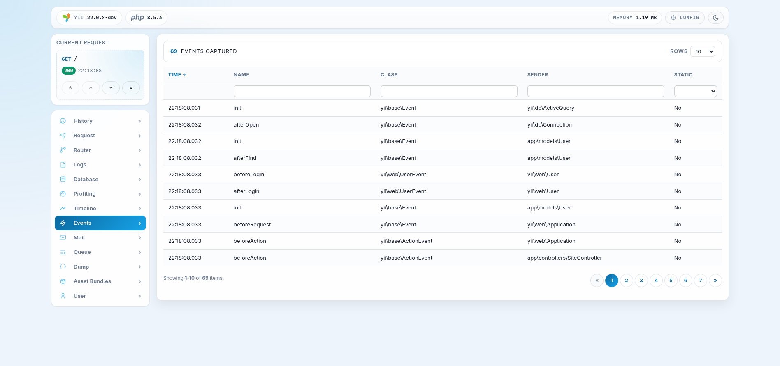This screenshot has height=366, width=780.
Task: Click the GET / request label
Action: [x=69, y=59]
